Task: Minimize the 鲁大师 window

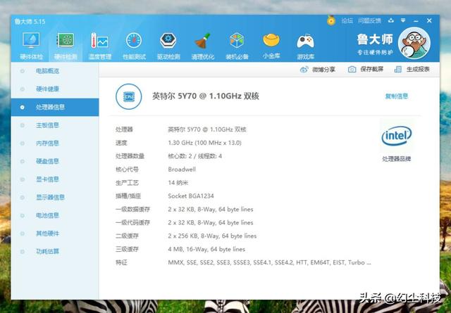Action: tap(416, 21)
